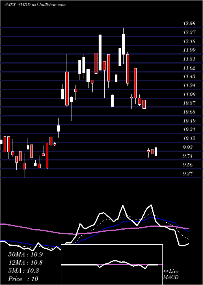Click the 12MA : 10.8 legend value
Image resolution: width=203 pixels, height=285 pixels.
click(x=25, y=263)
